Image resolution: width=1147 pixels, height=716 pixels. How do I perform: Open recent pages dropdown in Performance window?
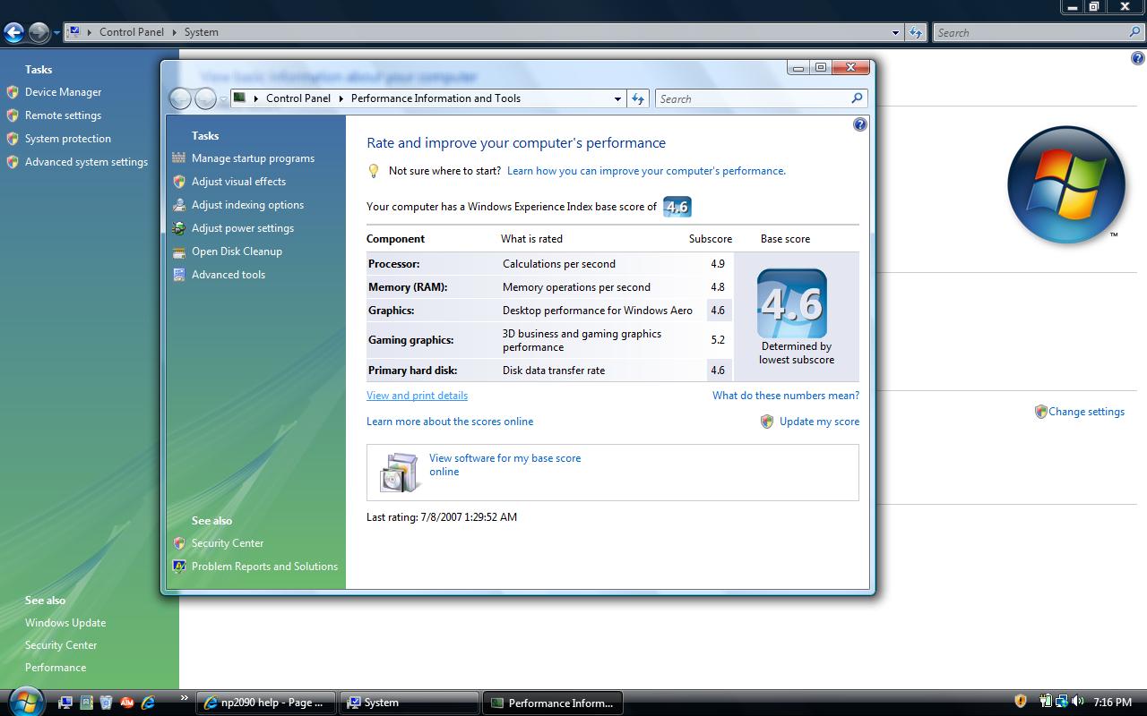point(224,99)
